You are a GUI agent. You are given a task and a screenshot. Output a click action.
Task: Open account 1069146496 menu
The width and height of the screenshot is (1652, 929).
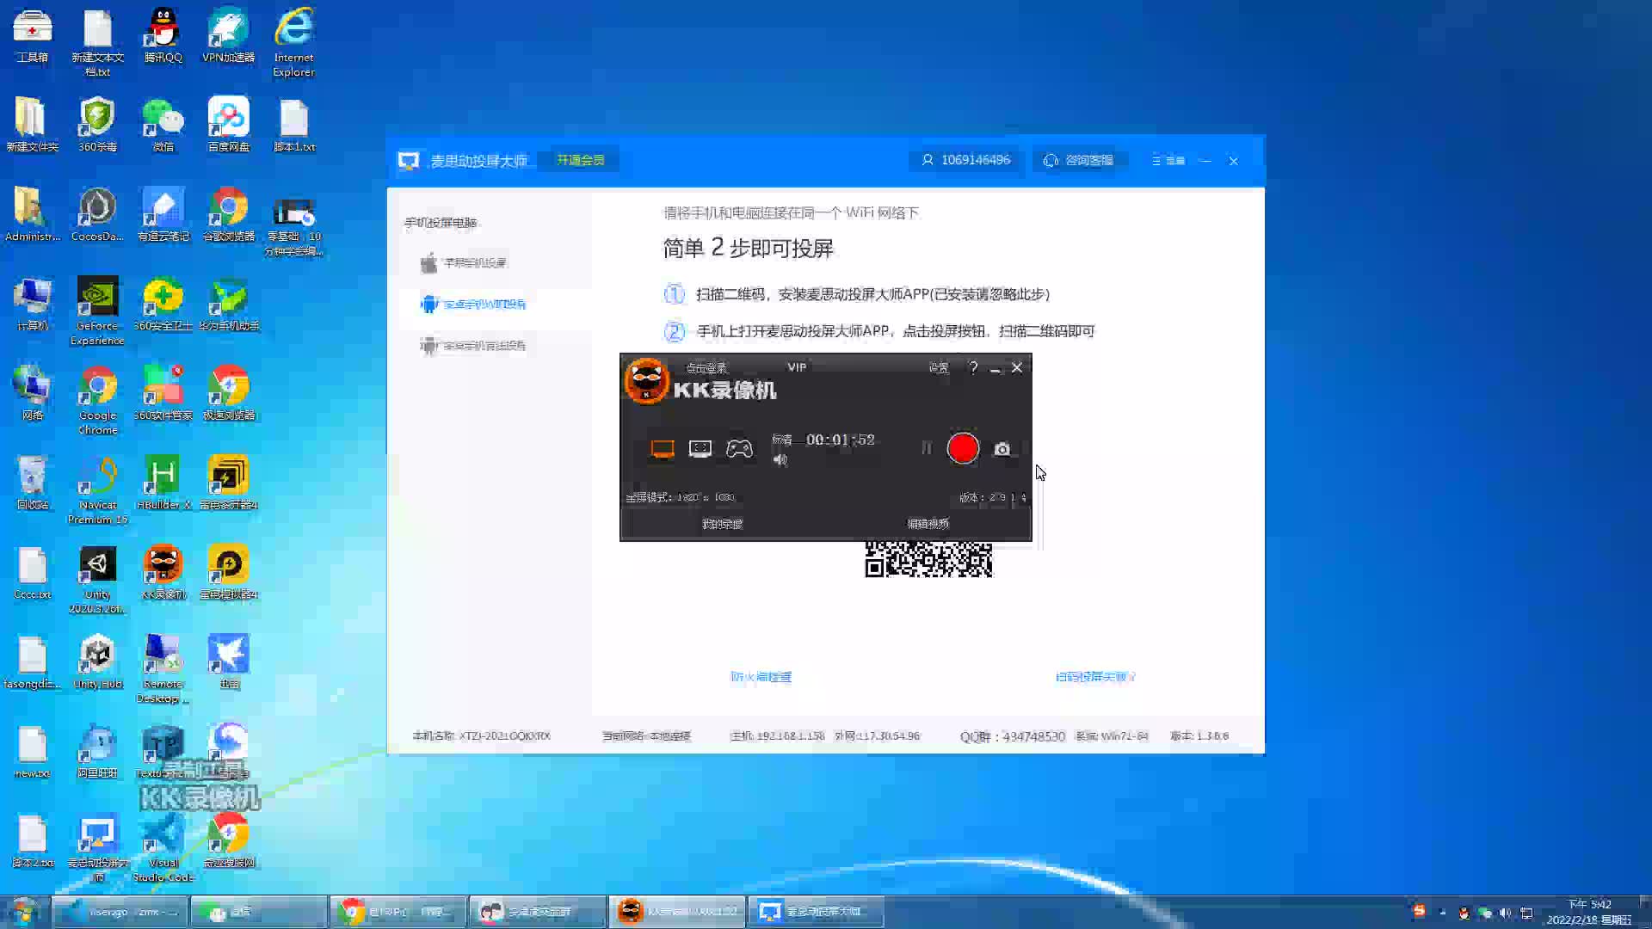coord(965,160)
